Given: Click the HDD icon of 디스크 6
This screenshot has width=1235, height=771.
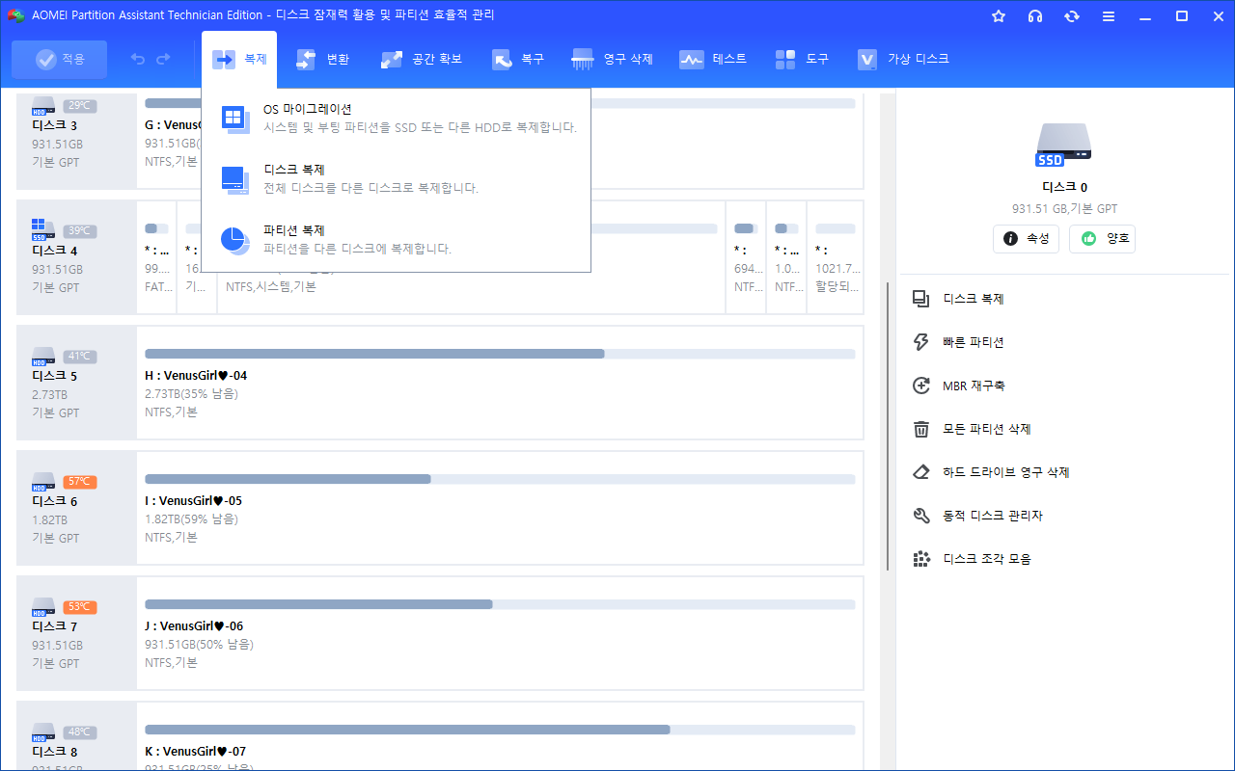Looking at the screenshot, I should (43, 481).
